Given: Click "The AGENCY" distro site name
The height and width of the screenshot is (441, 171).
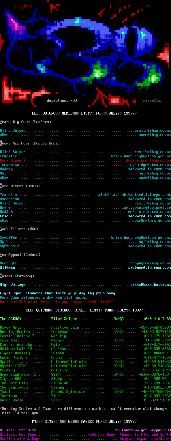Looking at the screenshot, I should (x=11, y=319).
